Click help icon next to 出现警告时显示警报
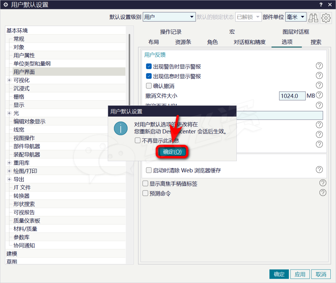 click(319, 66)
